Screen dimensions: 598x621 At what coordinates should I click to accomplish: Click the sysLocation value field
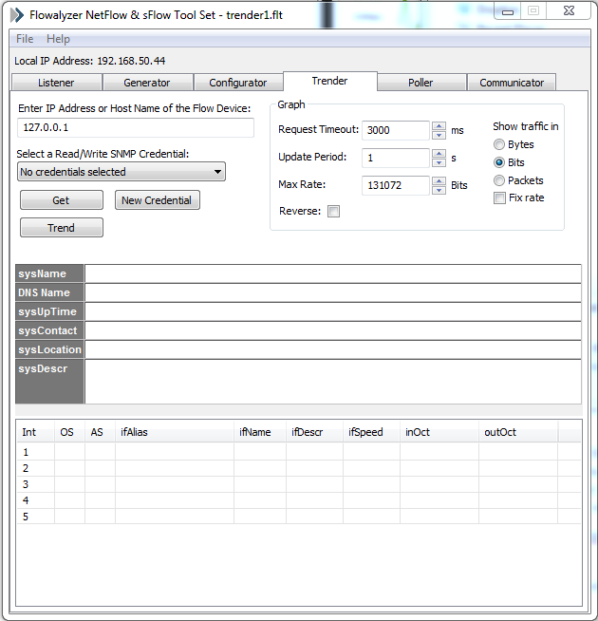[333, 349]
